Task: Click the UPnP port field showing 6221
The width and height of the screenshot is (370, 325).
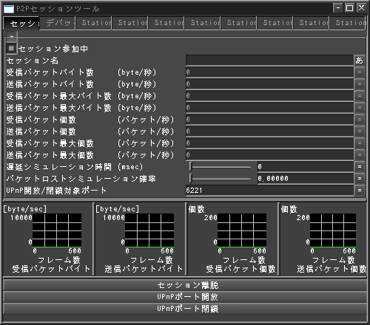Action: tap(270, 191)
